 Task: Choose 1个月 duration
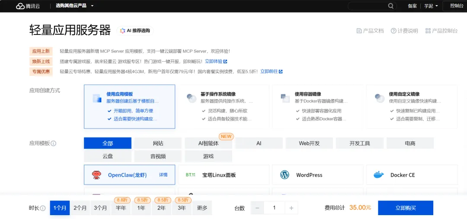60,208
